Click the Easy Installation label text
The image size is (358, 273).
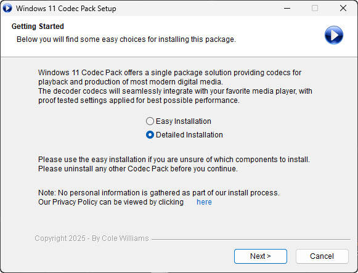point(184,121)
